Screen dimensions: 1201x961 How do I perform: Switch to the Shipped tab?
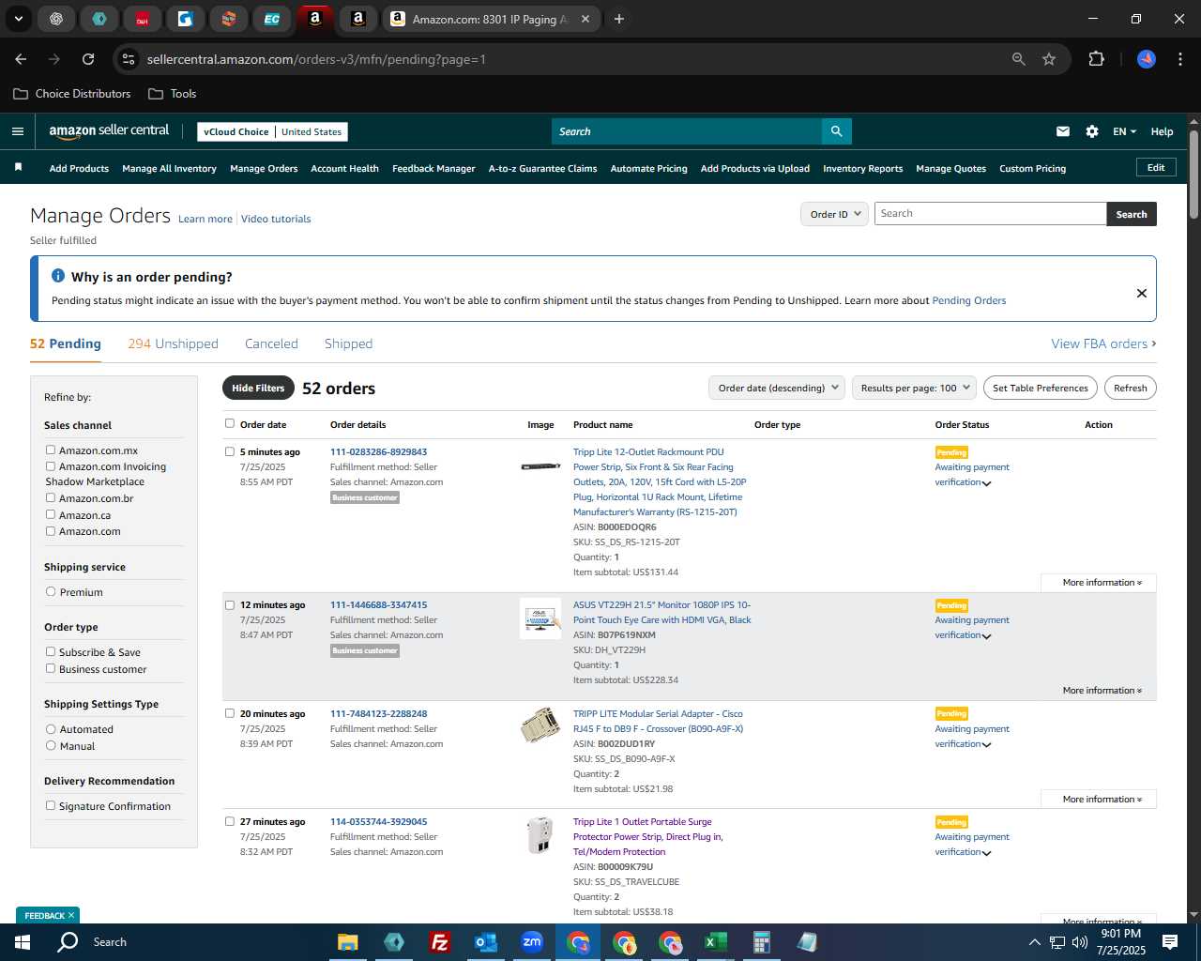click(348, 343)
